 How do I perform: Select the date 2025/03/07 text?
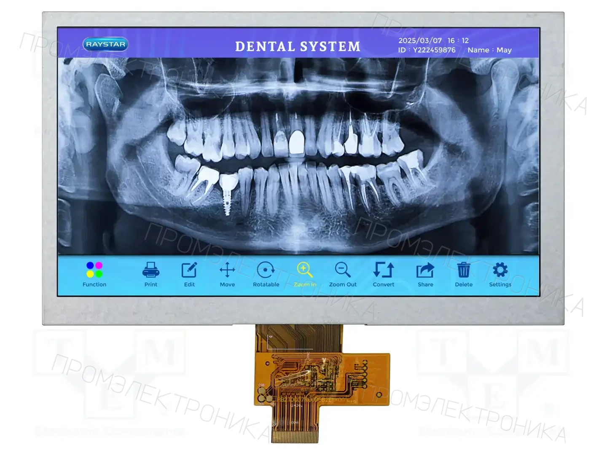[x=420, y=40]
